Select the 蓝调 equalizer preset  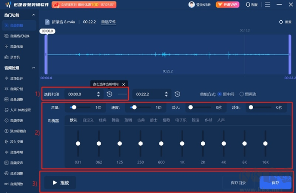[128, 120]
